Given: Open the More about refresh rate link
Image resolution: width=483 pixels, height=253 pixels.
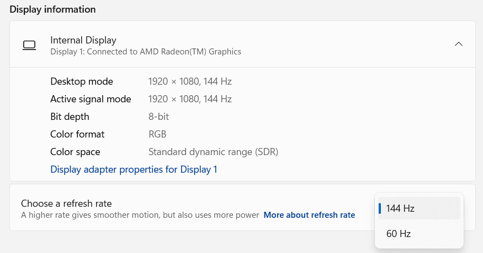Looking at the screenshot, I should click(309, 215).
